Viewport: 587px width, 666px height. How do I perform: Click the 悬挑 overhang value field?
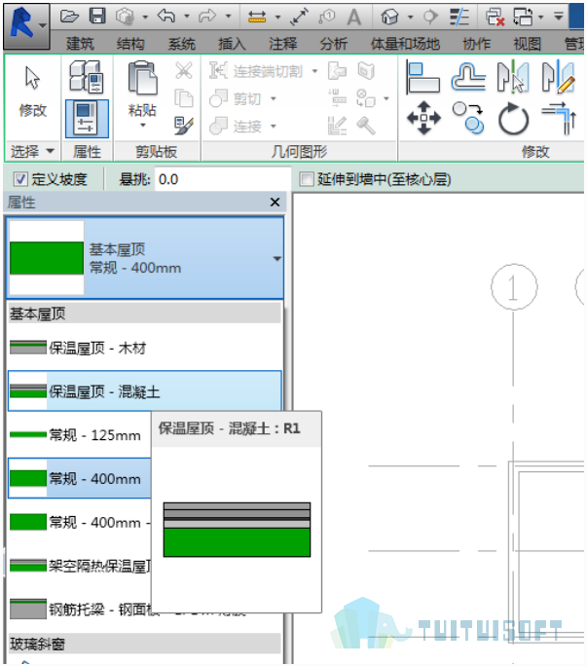223,179
